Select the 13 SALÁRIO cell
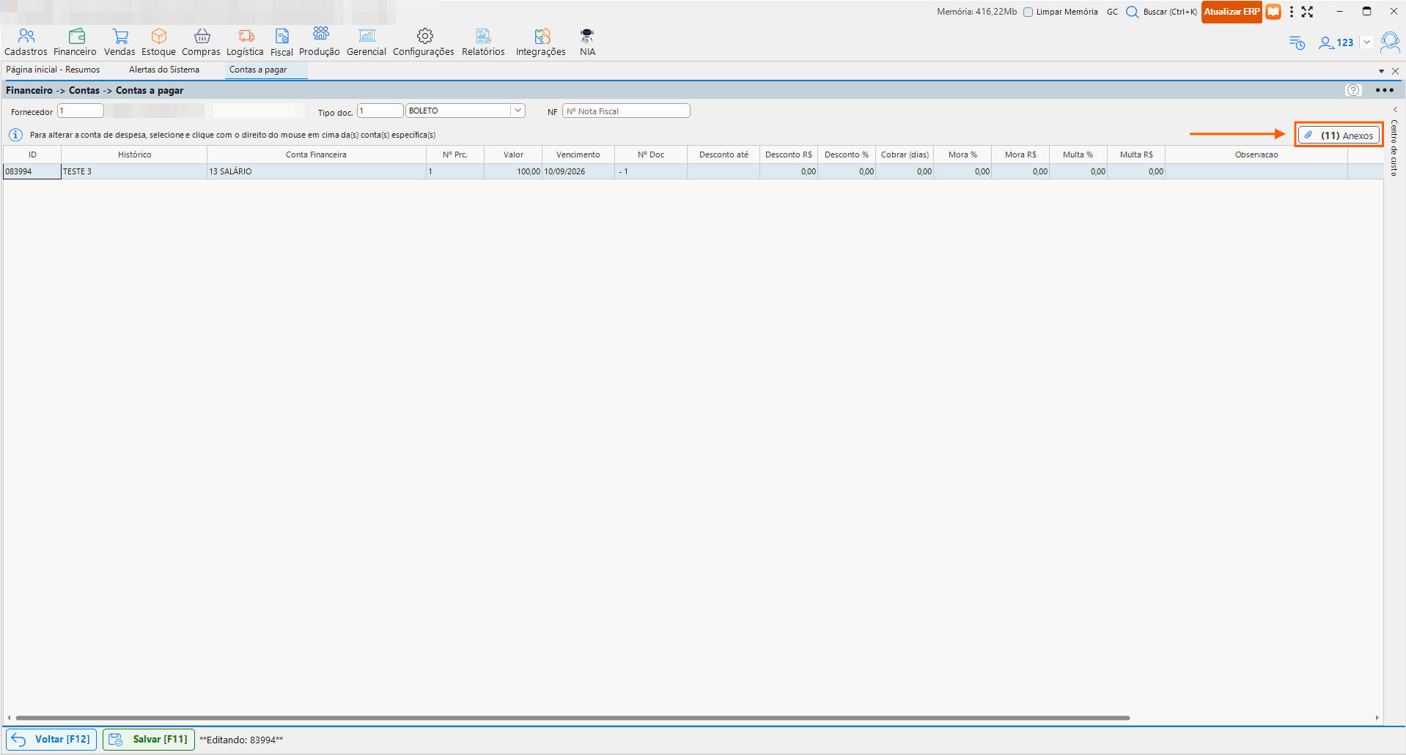The image size is (1406, 755). [x=317, y=171]
